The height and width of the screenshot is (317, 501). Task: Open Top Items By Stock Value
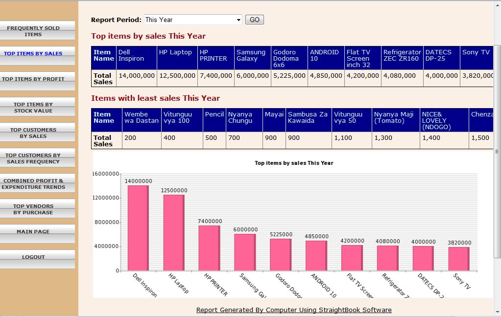point(37,107)
